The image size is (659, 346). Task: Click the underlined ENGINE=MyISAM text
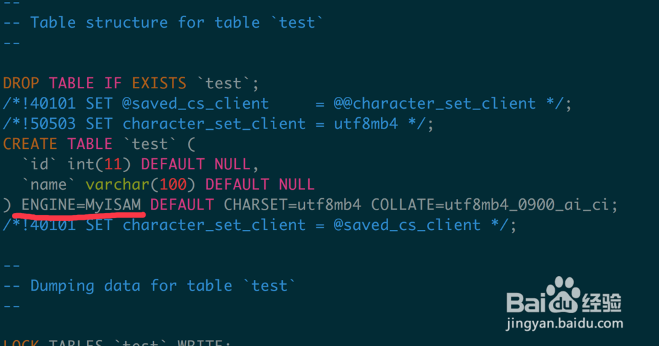[x=82, y=205]
